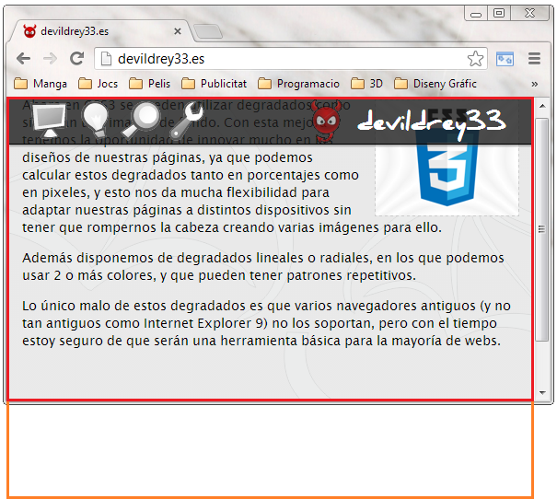This screenshot has width=557, height=499.
Task: Open the Chrome hamburger menu
Action: [534, 59]
